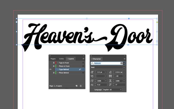Create a new layer in Layers panel
Screen dimensions: 174x109
[76, 86]
